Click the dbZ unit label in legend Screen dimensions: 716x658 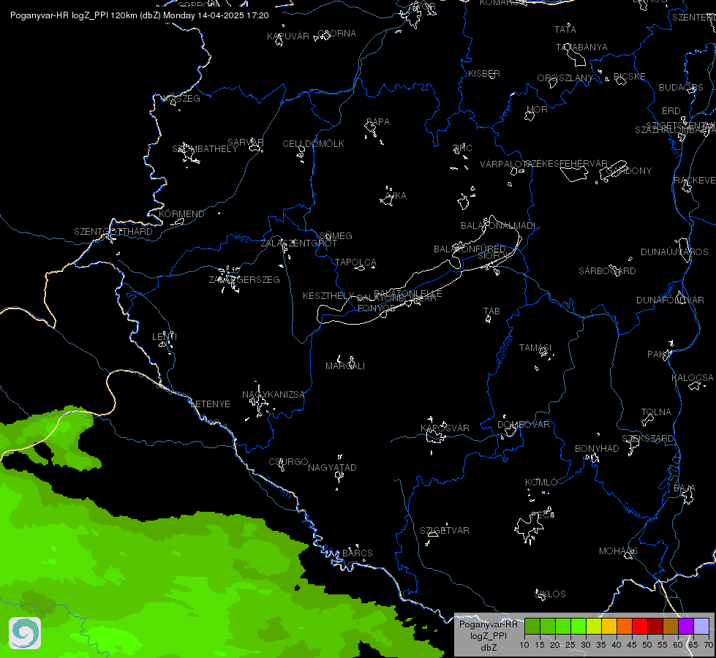(488, 648)
